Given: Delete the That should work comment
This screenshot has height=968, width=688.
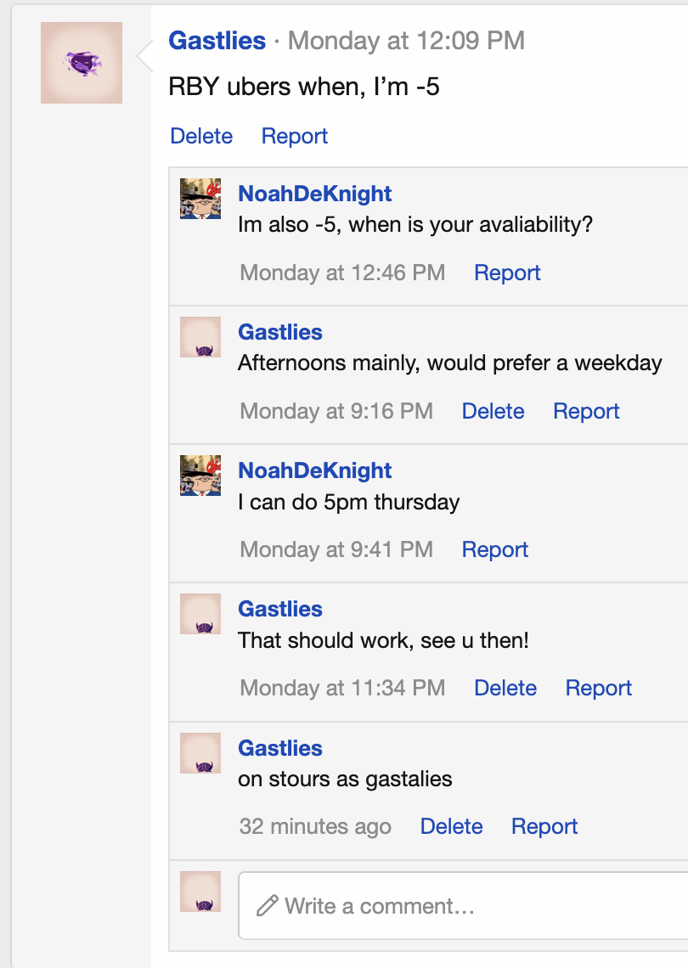Looking at the screenshot, I should click(505, 687).
